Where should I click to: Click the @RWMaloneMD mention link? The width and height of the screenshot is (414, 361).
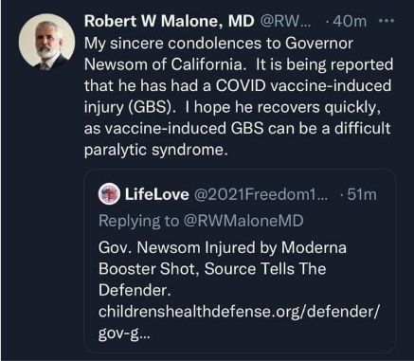(x=243, y=221)
